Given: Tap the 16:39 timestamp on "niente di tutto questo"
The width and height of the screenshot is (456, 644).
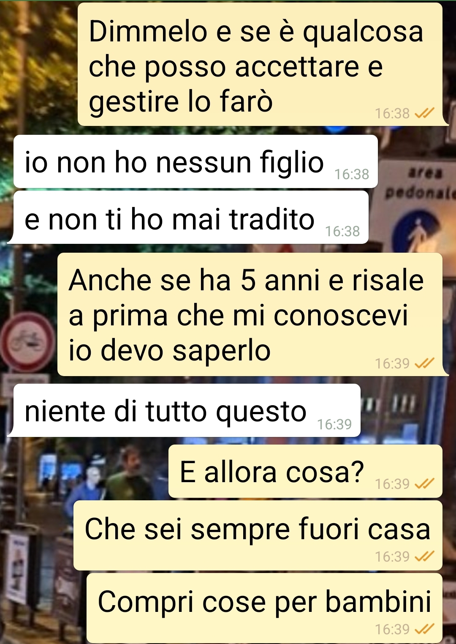Looking at the screenshot, I should (x=334, y=424).
